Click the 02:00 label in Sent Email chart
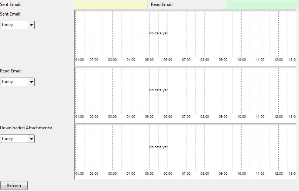 94,60
